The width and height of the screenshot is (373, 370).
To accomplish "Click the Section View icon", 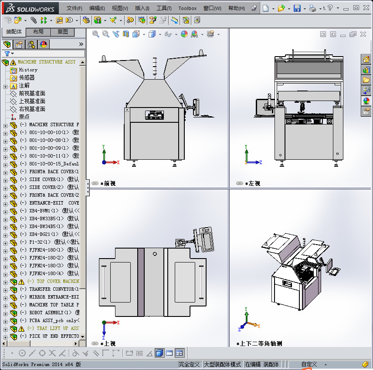I will pos(126,34).
